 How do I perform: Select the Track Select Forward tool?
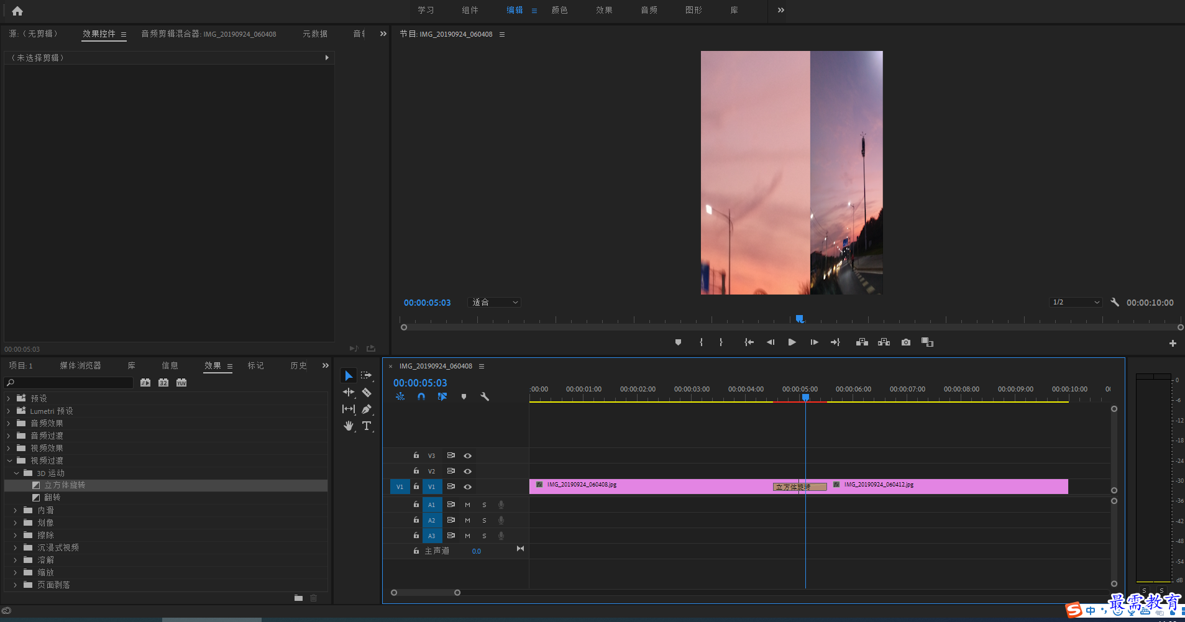[x=367, y=376]
